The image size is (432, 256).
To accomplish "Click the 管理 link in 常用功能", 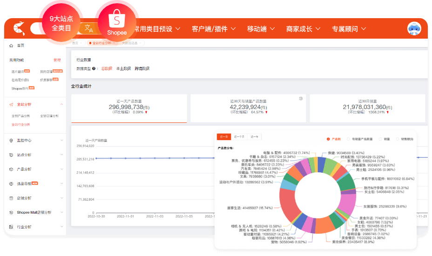I will click(x=57, y=60).
